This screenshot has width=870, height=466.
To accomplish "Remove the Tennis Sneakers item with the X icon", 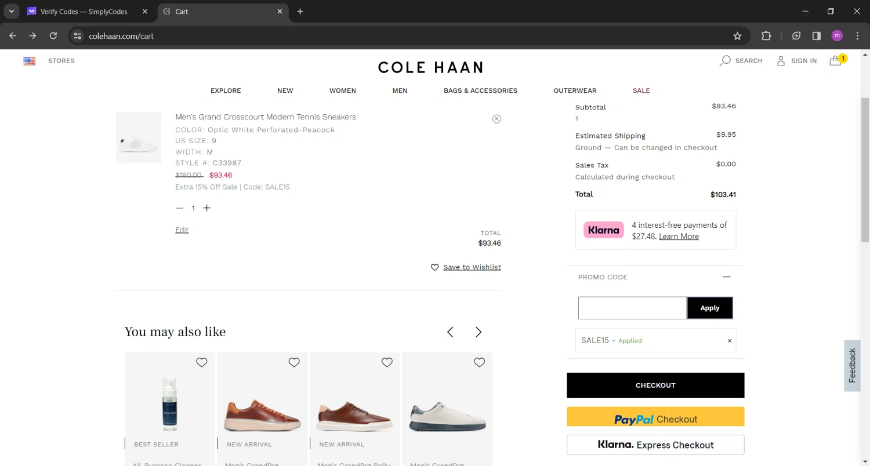I will [496, 119].
